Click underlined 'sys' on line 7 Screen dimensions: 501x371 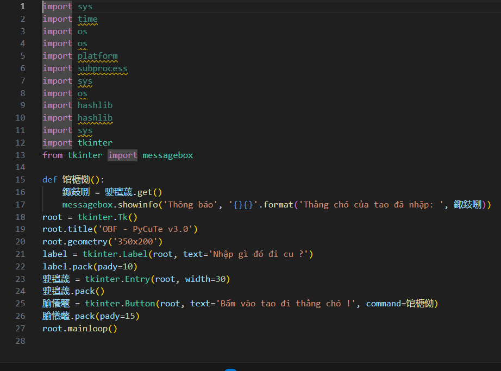[x=85, y=81]
